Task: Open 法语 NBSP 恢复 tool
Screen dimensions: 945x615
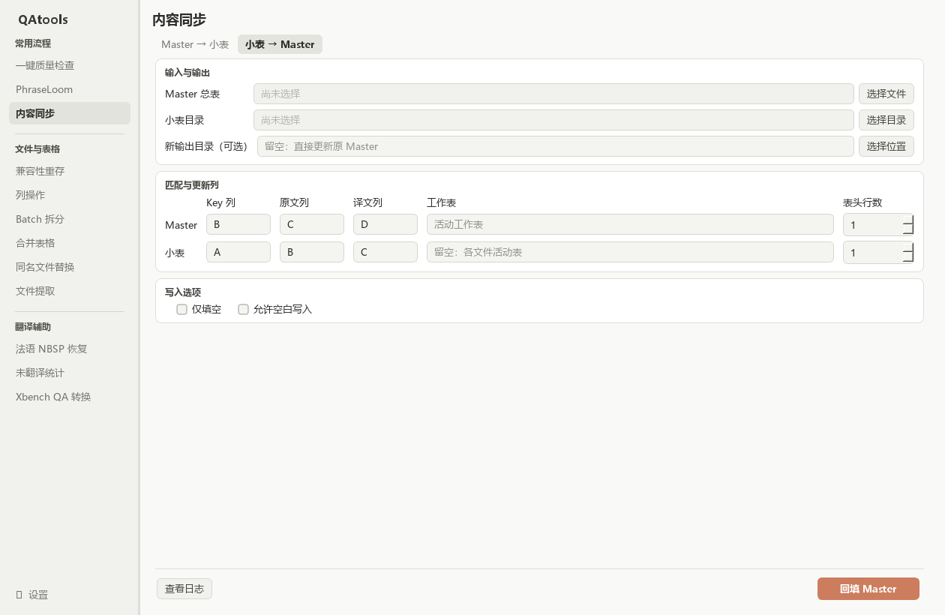Action: pyautogui.click(x=70, y=349)
